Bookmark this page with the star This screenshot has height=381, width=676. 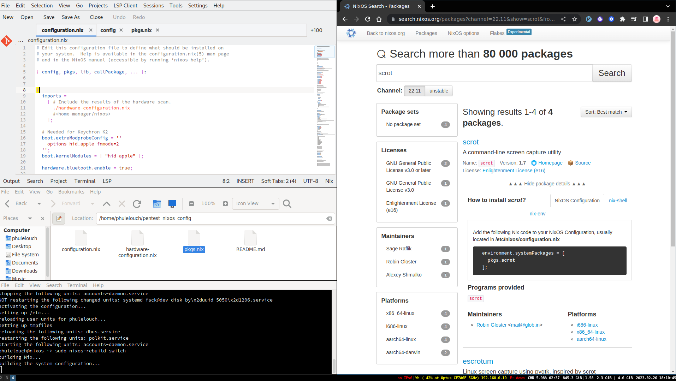tap(575, 19)
